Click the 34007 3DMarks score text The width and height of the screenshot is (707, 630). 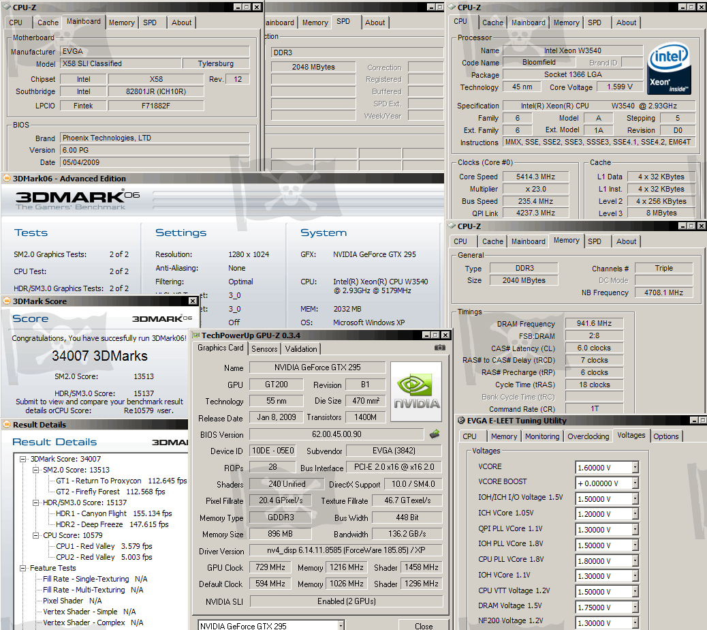coord(99,356)
